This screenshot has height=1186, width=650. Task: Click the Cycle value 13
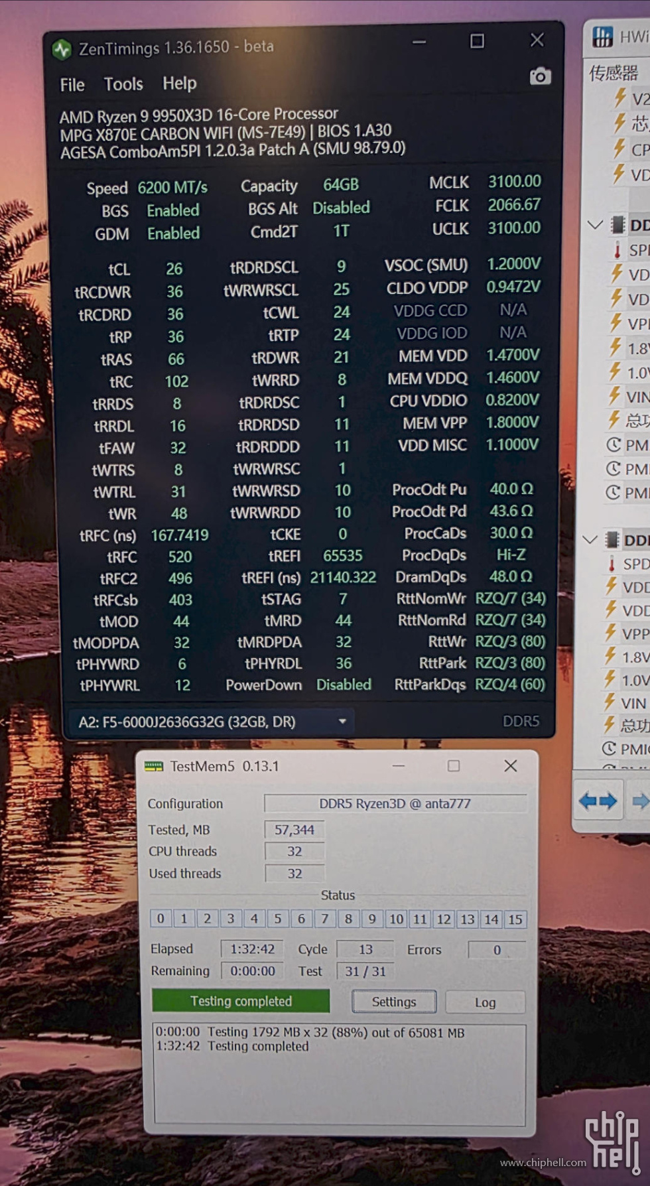[x=365, y=950]
